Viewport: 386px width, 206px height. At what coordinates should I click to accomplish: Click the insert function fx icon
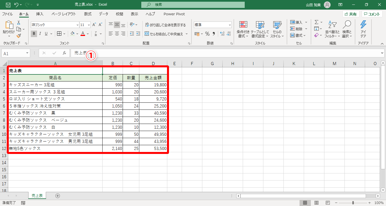[x=64, y=53]
